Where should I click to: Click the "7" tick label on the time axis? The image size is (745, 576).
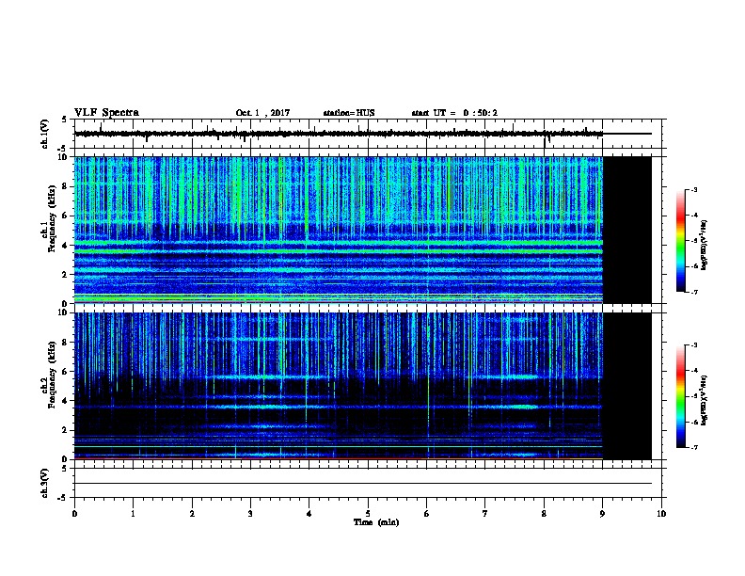485,514
